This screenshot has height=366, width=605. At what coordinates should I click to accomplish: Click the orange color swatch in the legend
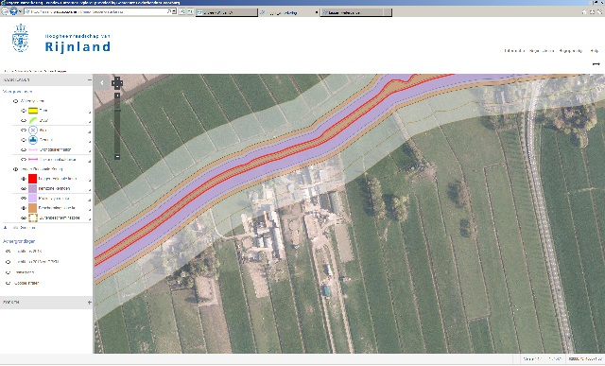point(33,208)
